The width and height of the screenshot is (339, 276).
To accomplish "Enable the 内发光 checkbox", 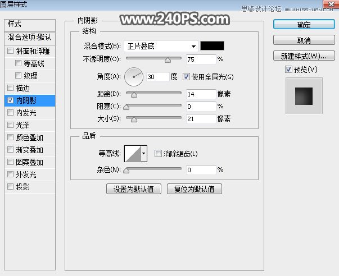I will (10, 112).
